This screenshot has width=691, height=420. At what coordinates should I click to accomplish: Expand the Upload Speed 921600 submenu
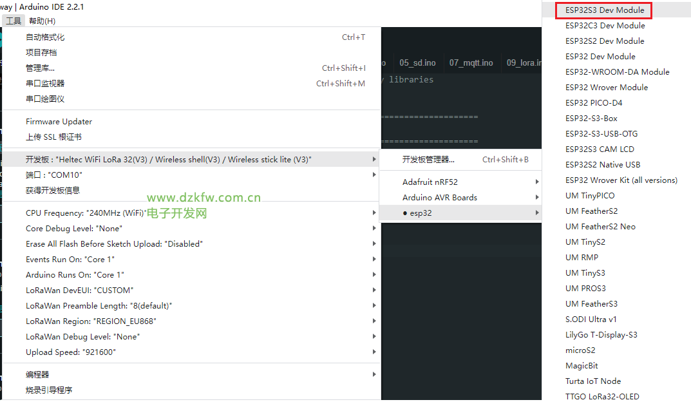click(71, 352)
